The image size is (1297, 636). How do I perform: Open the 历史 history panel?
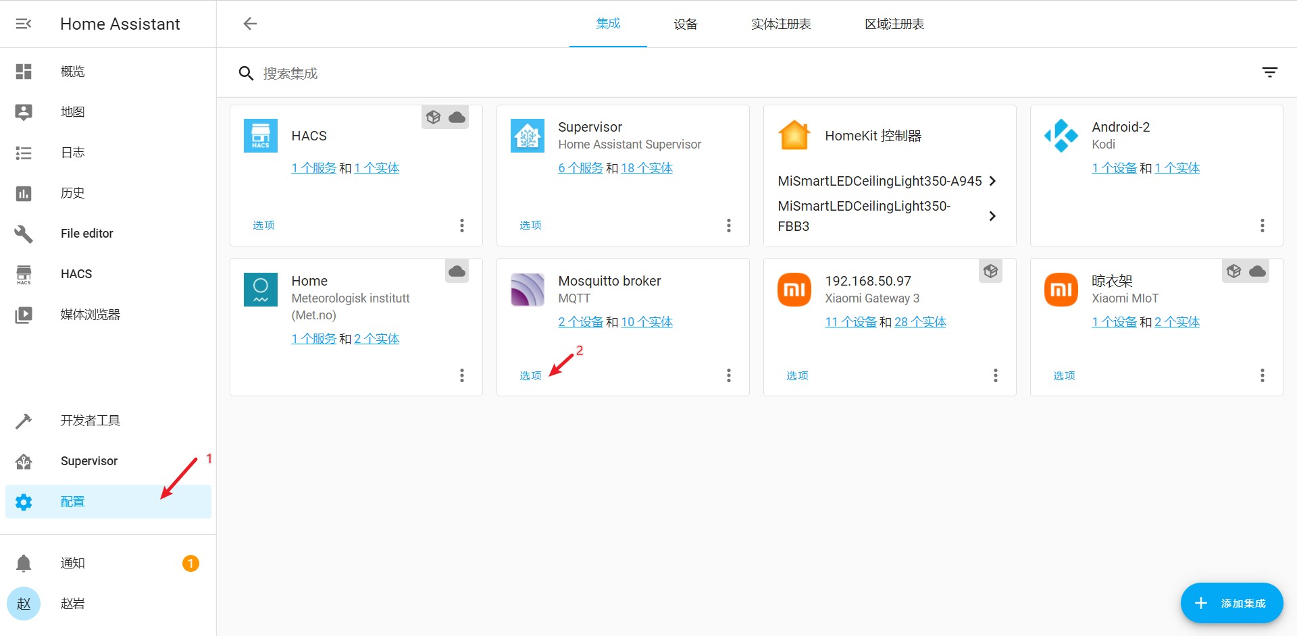(x=72, y=192)
